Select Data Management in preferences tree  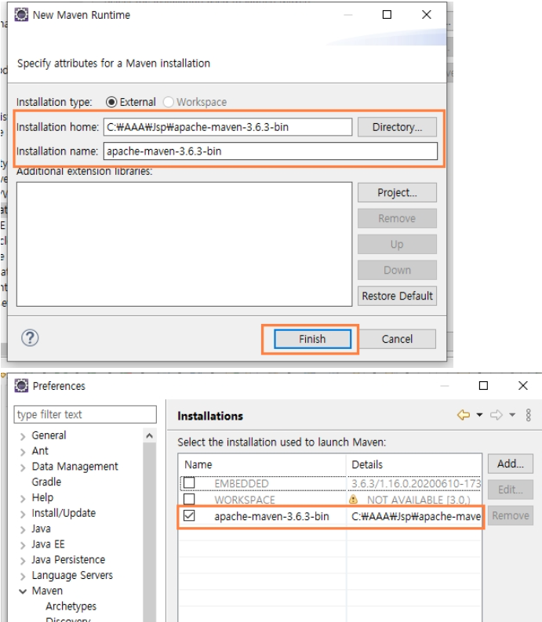(x=75, y=467)
